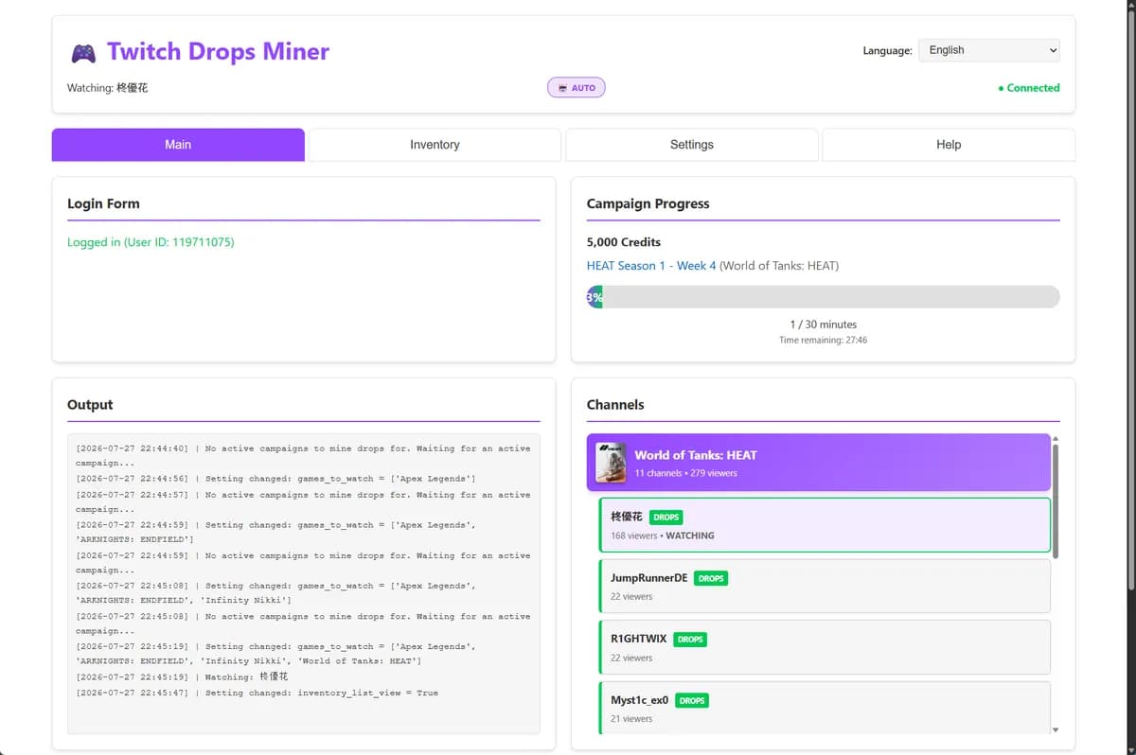This screenshot has height=755, width=1136.
Task: Click the Campaign Progress heading
Action: 648,203
